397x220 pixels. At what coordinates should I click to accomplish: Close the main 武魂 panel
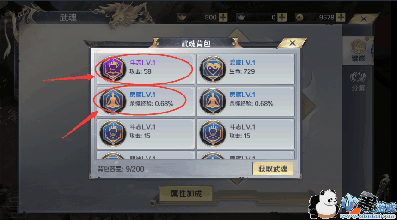pos(364,19)
